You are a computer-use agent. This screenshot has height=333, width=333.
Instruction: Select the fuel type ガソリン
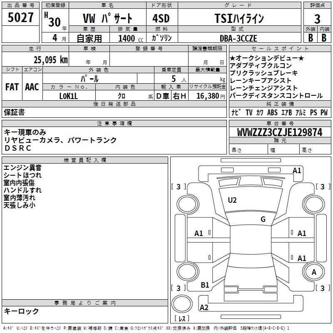(162, 38)
